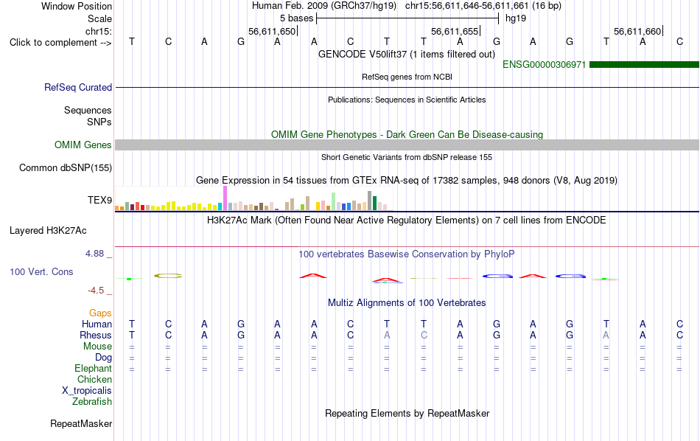Click the Layered H3K27Ac track label
Viewport: 700px width, 441px height.
tap(48, 231)
